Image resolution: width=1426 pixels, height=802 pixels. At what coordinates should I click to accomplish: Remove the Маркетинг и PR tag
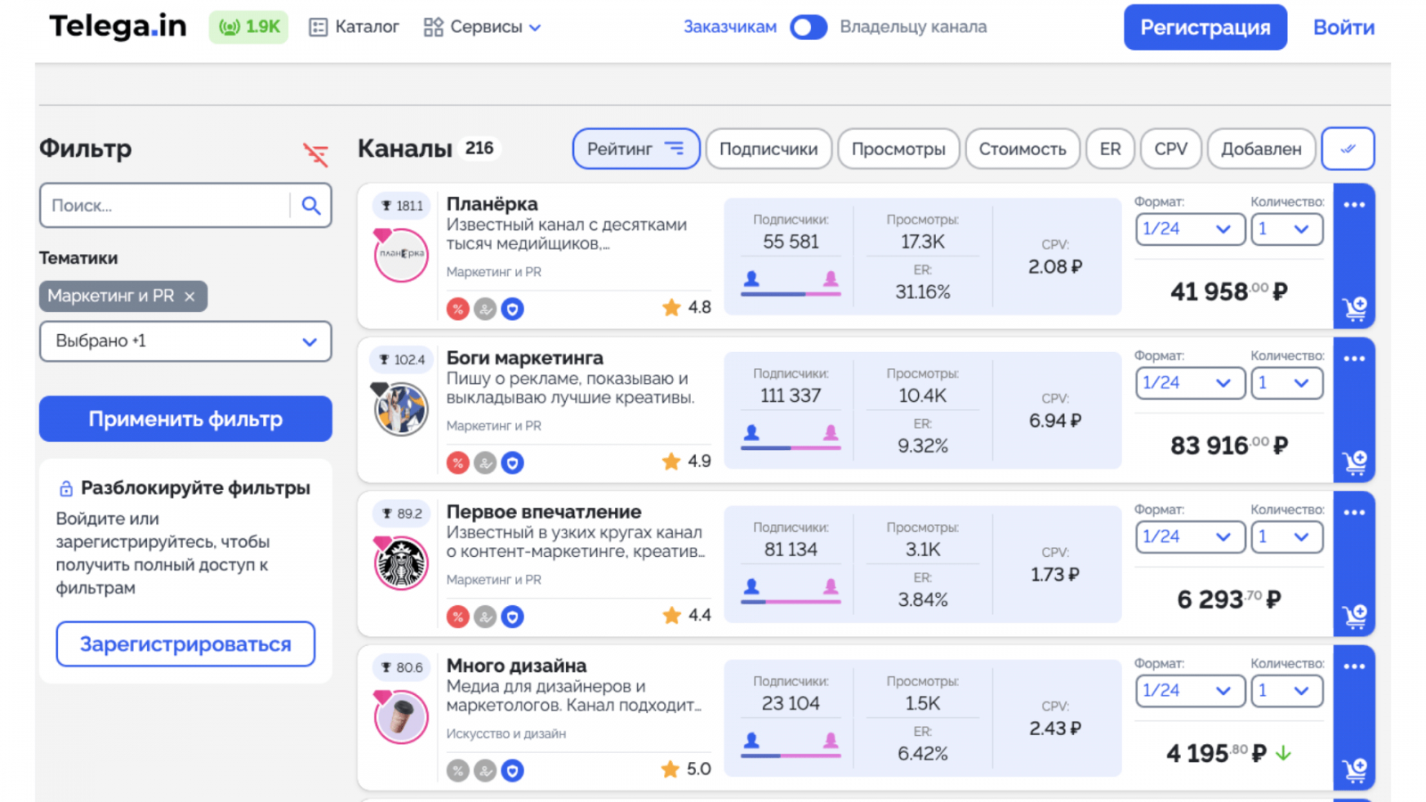pyautogui.click(x=190, y=297)
